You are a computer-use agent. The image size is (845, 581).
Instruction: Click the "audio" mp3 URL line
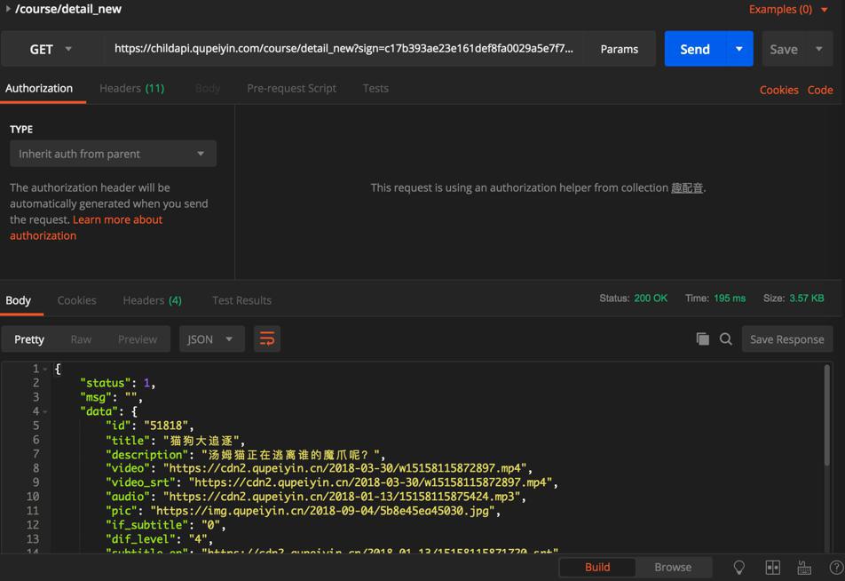coord(316,497)
